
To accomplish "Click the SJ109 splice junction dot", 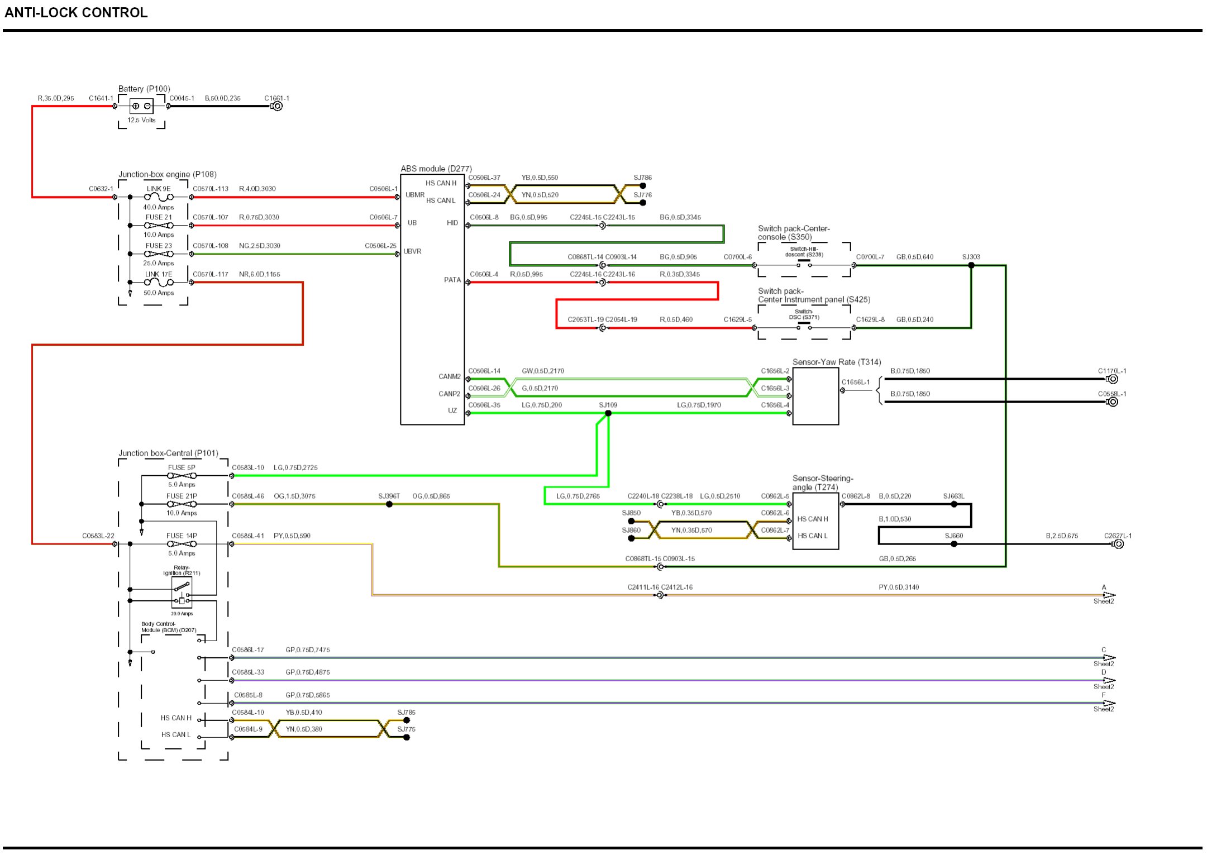I will coord(608,413).
